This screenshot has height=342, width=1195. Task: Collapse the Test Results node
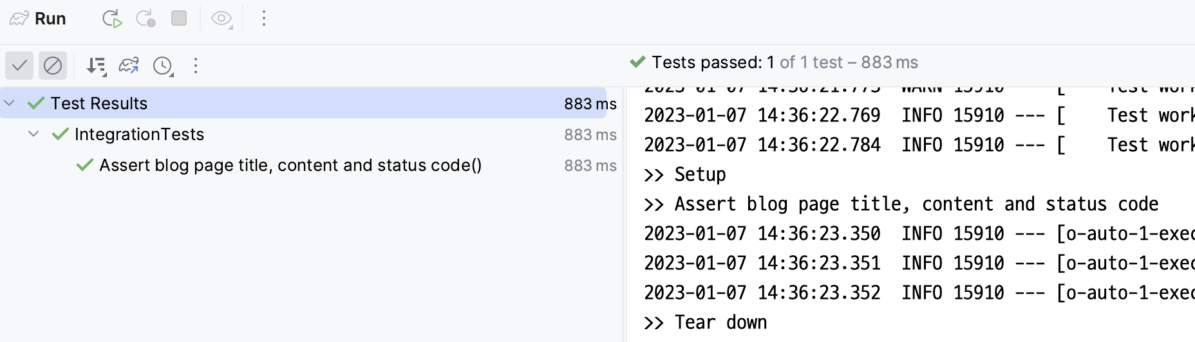click(x=9, y=103)
